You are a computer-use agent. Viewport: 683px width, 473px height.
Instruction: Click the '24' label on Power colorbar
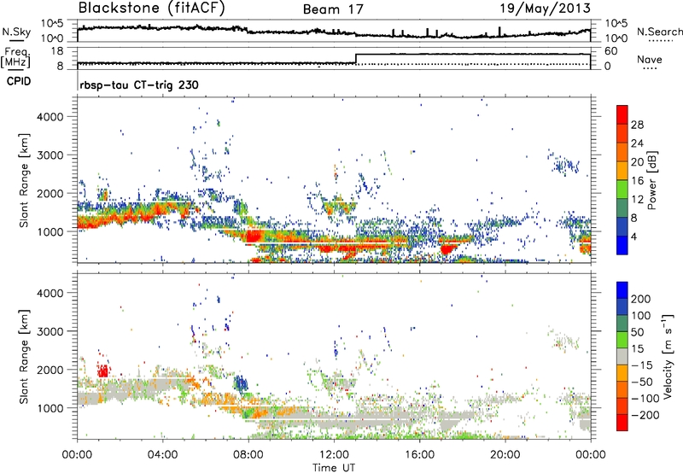[x=637, y=143]
